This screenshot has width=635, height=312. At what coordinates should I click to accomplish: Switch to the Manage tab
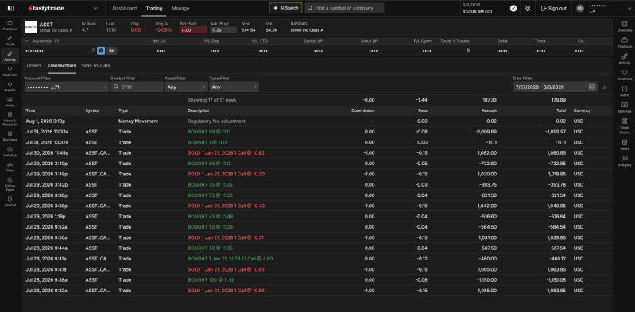tap(180, 8)
